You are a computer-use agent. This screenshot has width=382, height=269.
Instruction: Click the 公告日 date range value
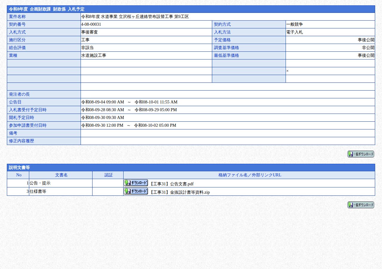coord(129,102)
